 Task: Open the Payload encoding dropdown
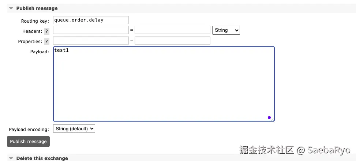(x=74, y=129)
